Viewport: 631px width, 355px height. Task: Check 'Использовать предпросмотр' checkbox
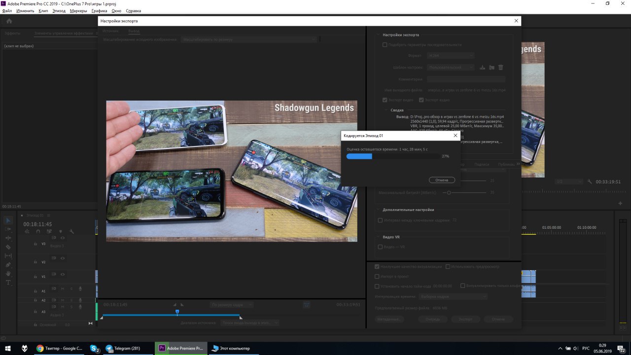[x=448, y=267]
